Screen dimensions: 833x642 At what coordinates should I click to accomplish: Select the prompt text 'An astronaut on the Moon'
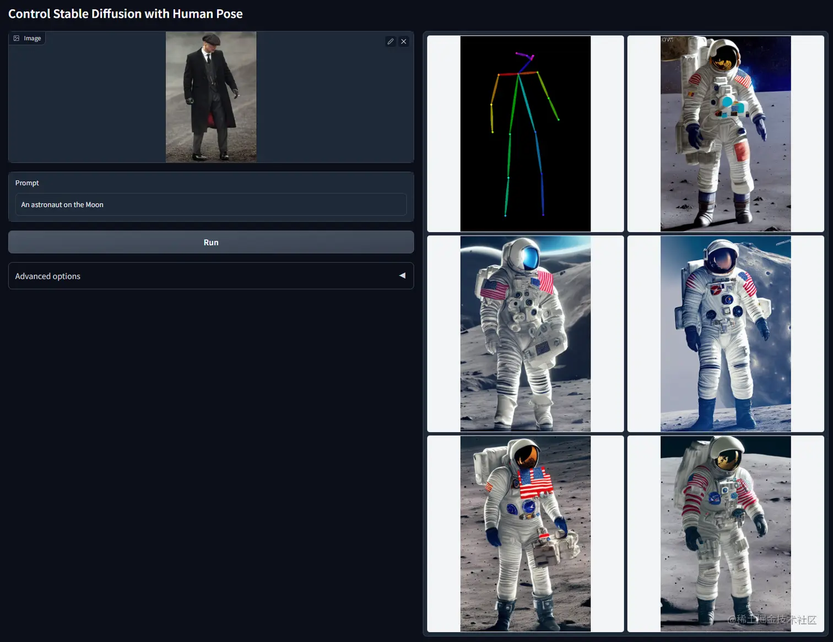click(x=62, y=204)
